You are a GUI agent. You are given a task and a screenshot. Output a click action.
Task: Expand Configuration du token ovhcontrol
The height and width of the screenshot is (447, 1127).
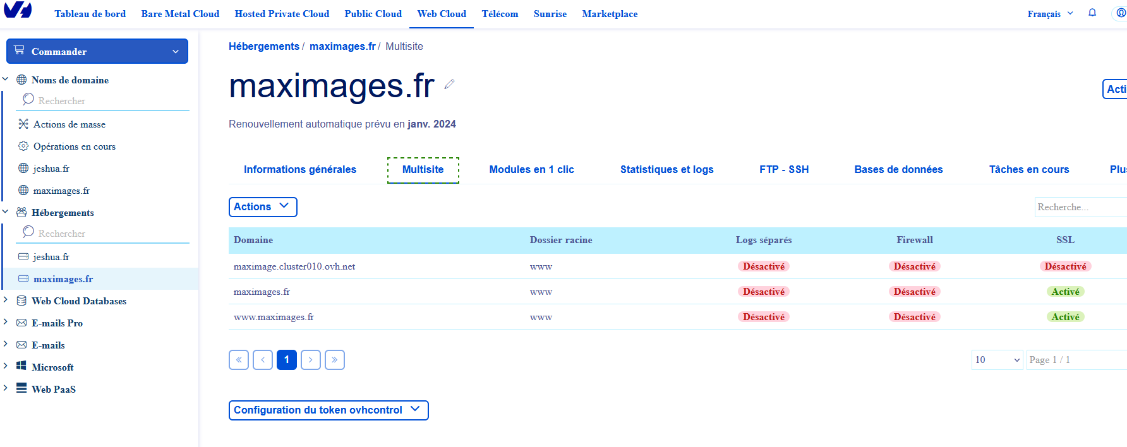pyautogui.click(x=328, y=410)
